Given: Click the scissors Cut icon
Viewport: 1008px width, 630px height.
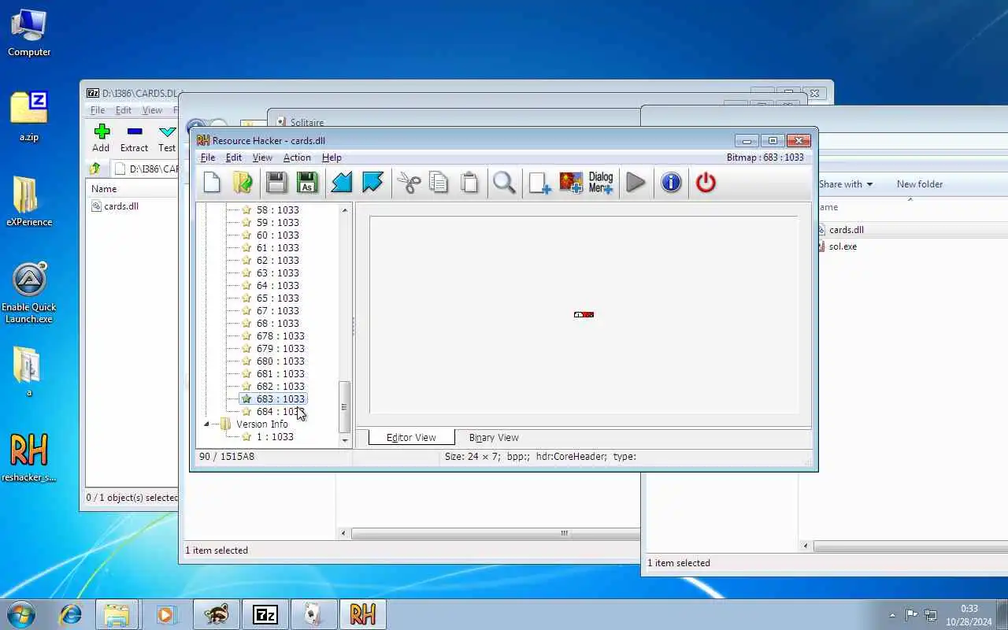Looking at the screenshot, I should pos(409,183).
